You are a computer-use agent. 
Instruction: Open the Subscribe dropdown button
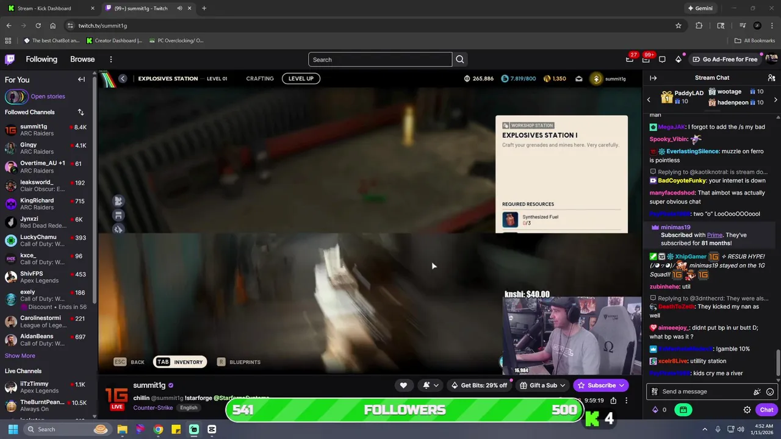601,385
